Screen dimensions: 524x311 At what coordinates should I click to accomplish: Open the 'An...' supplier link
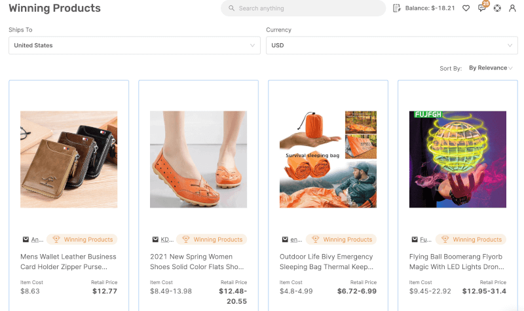37,240
